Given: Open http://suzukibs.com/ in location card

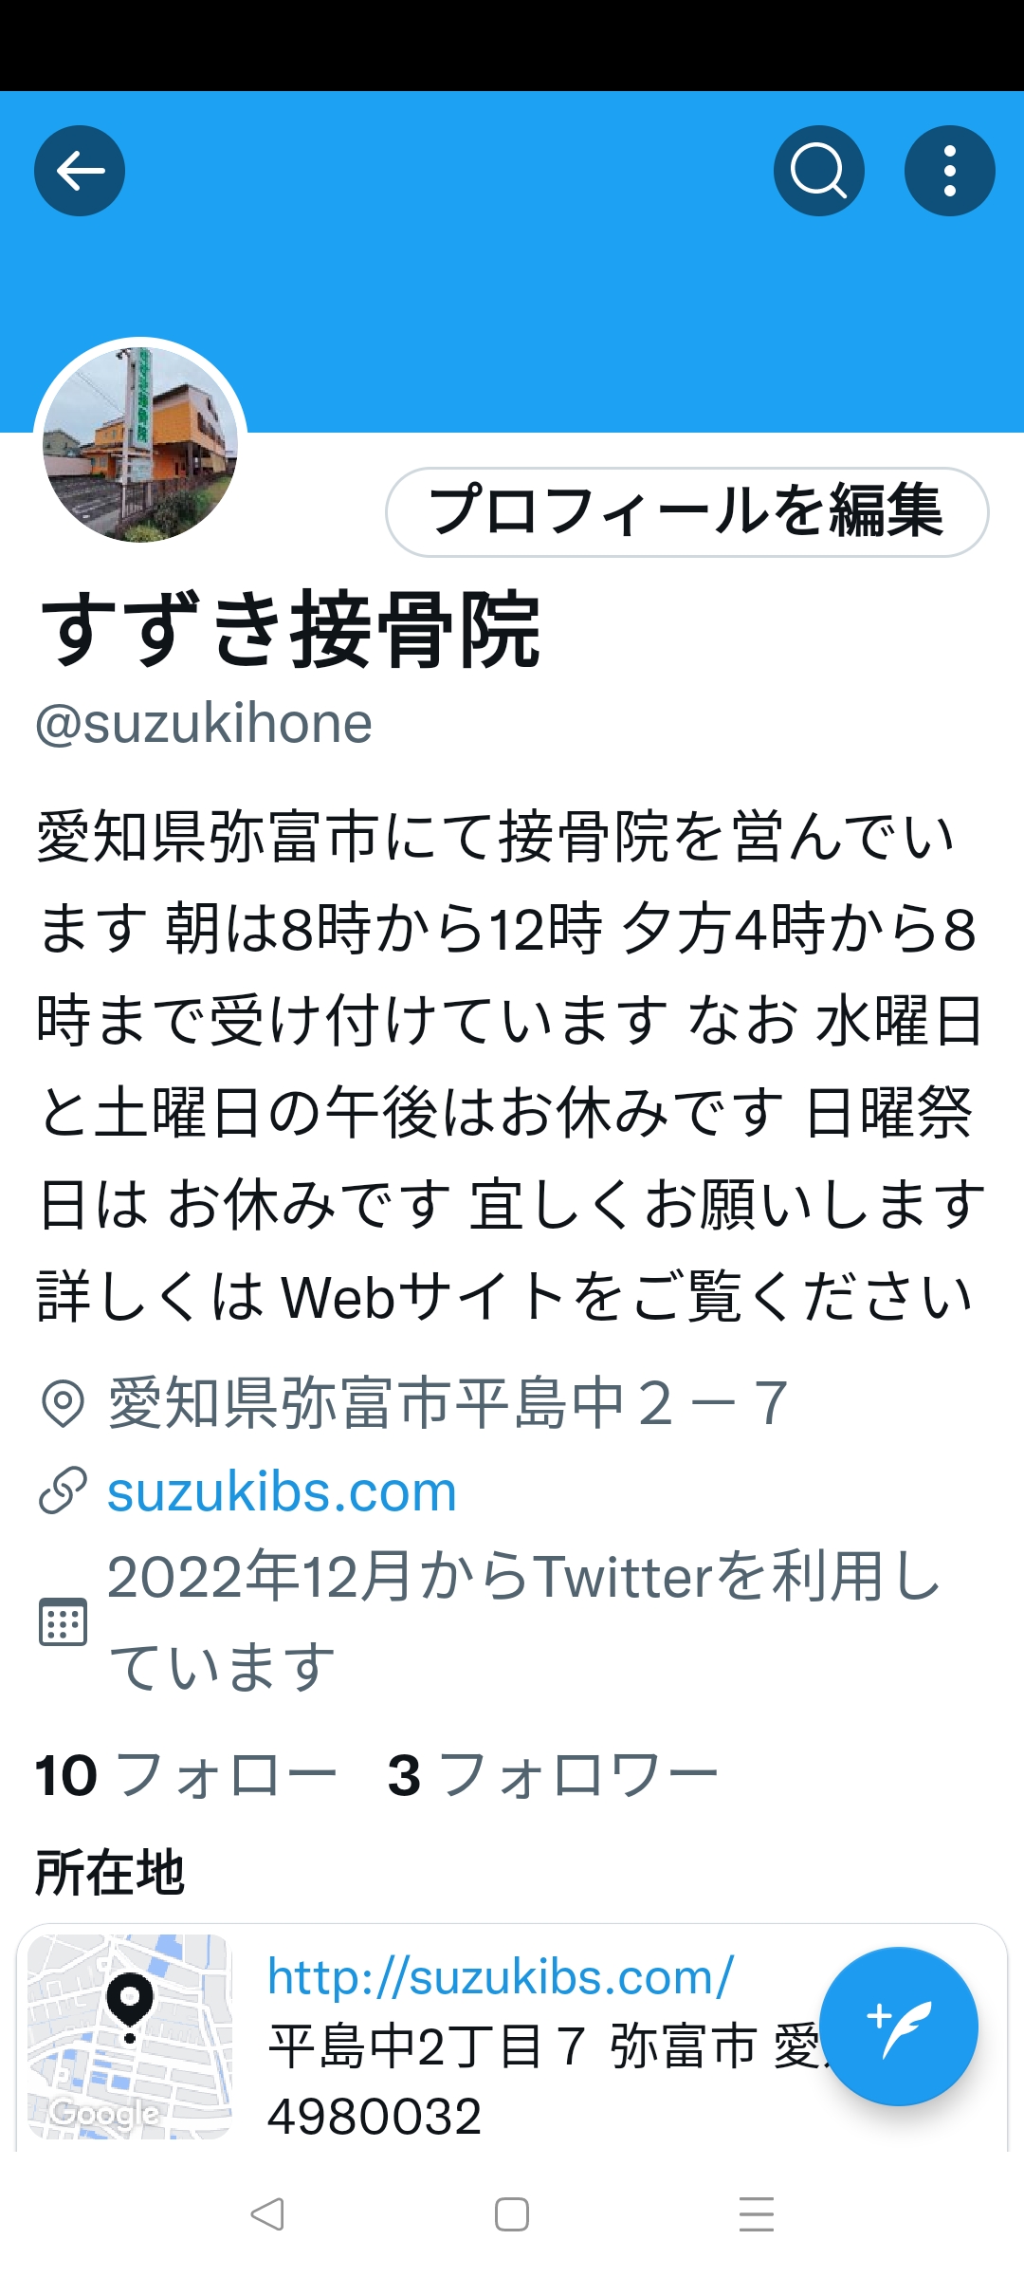Looking at the screenshot, I should pyautogui.click(x=501, y=1977).
